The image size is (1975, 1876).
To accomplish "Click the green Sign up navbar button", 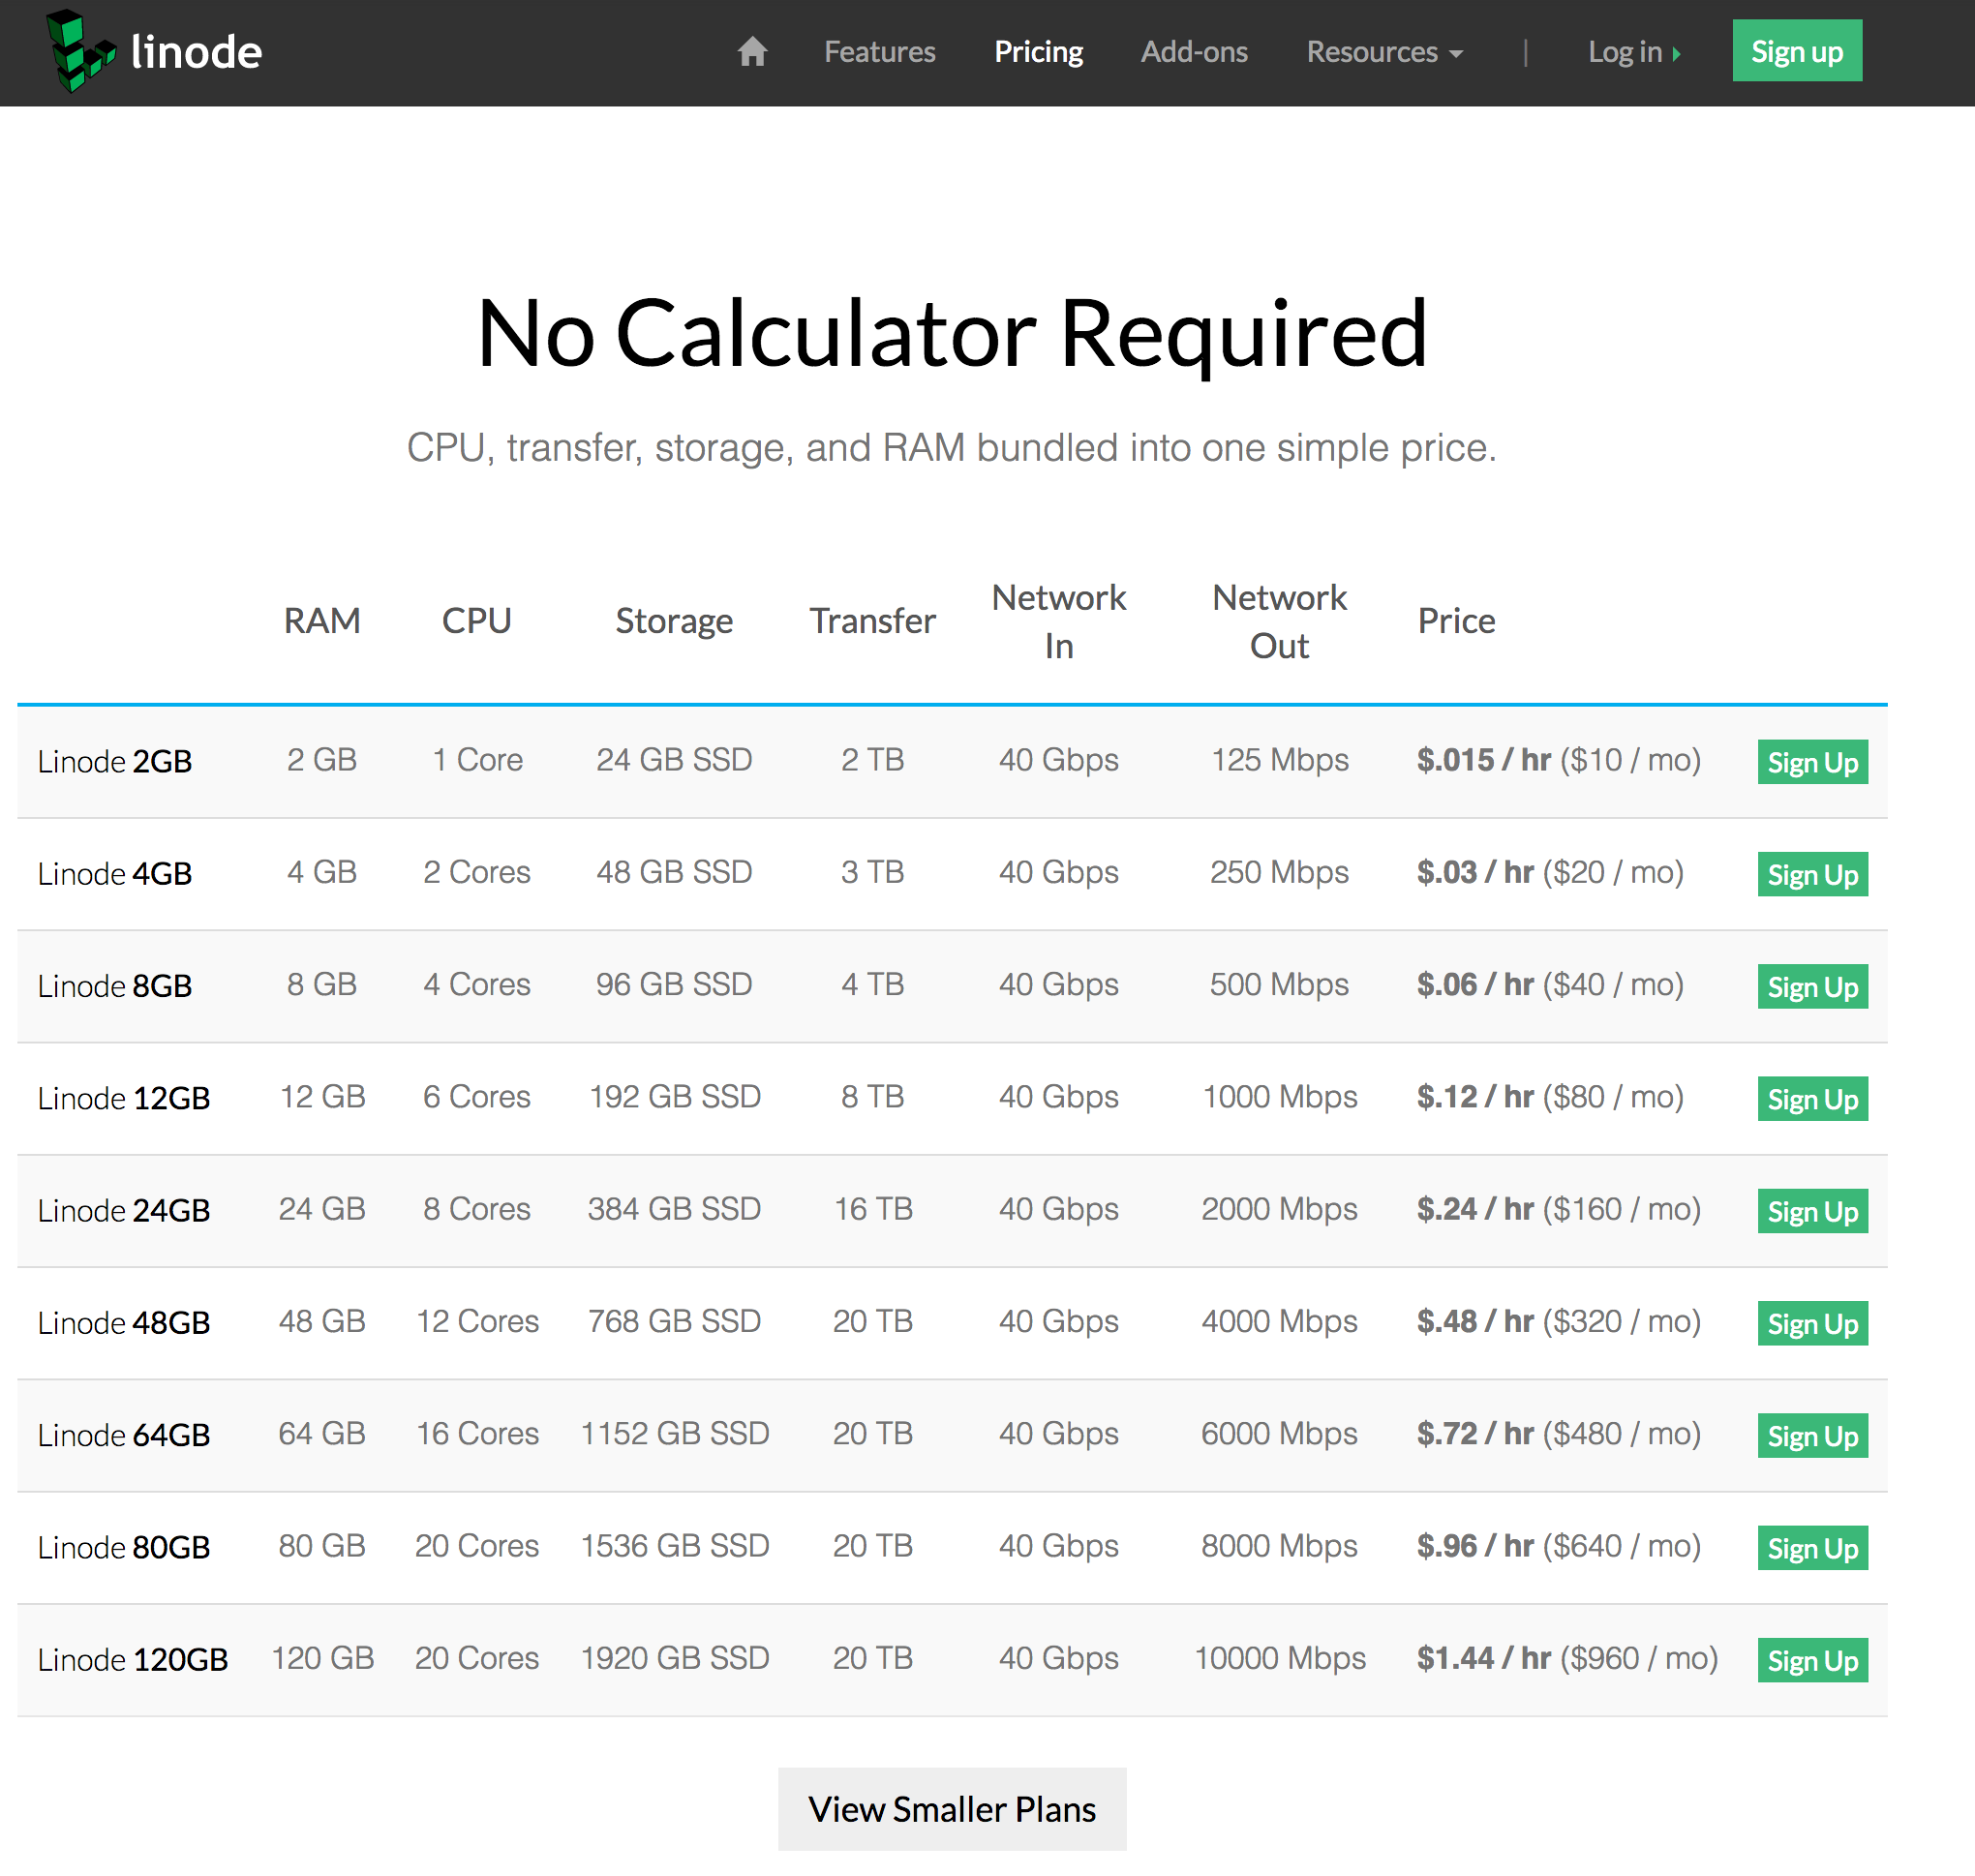I will [1797, 50].
